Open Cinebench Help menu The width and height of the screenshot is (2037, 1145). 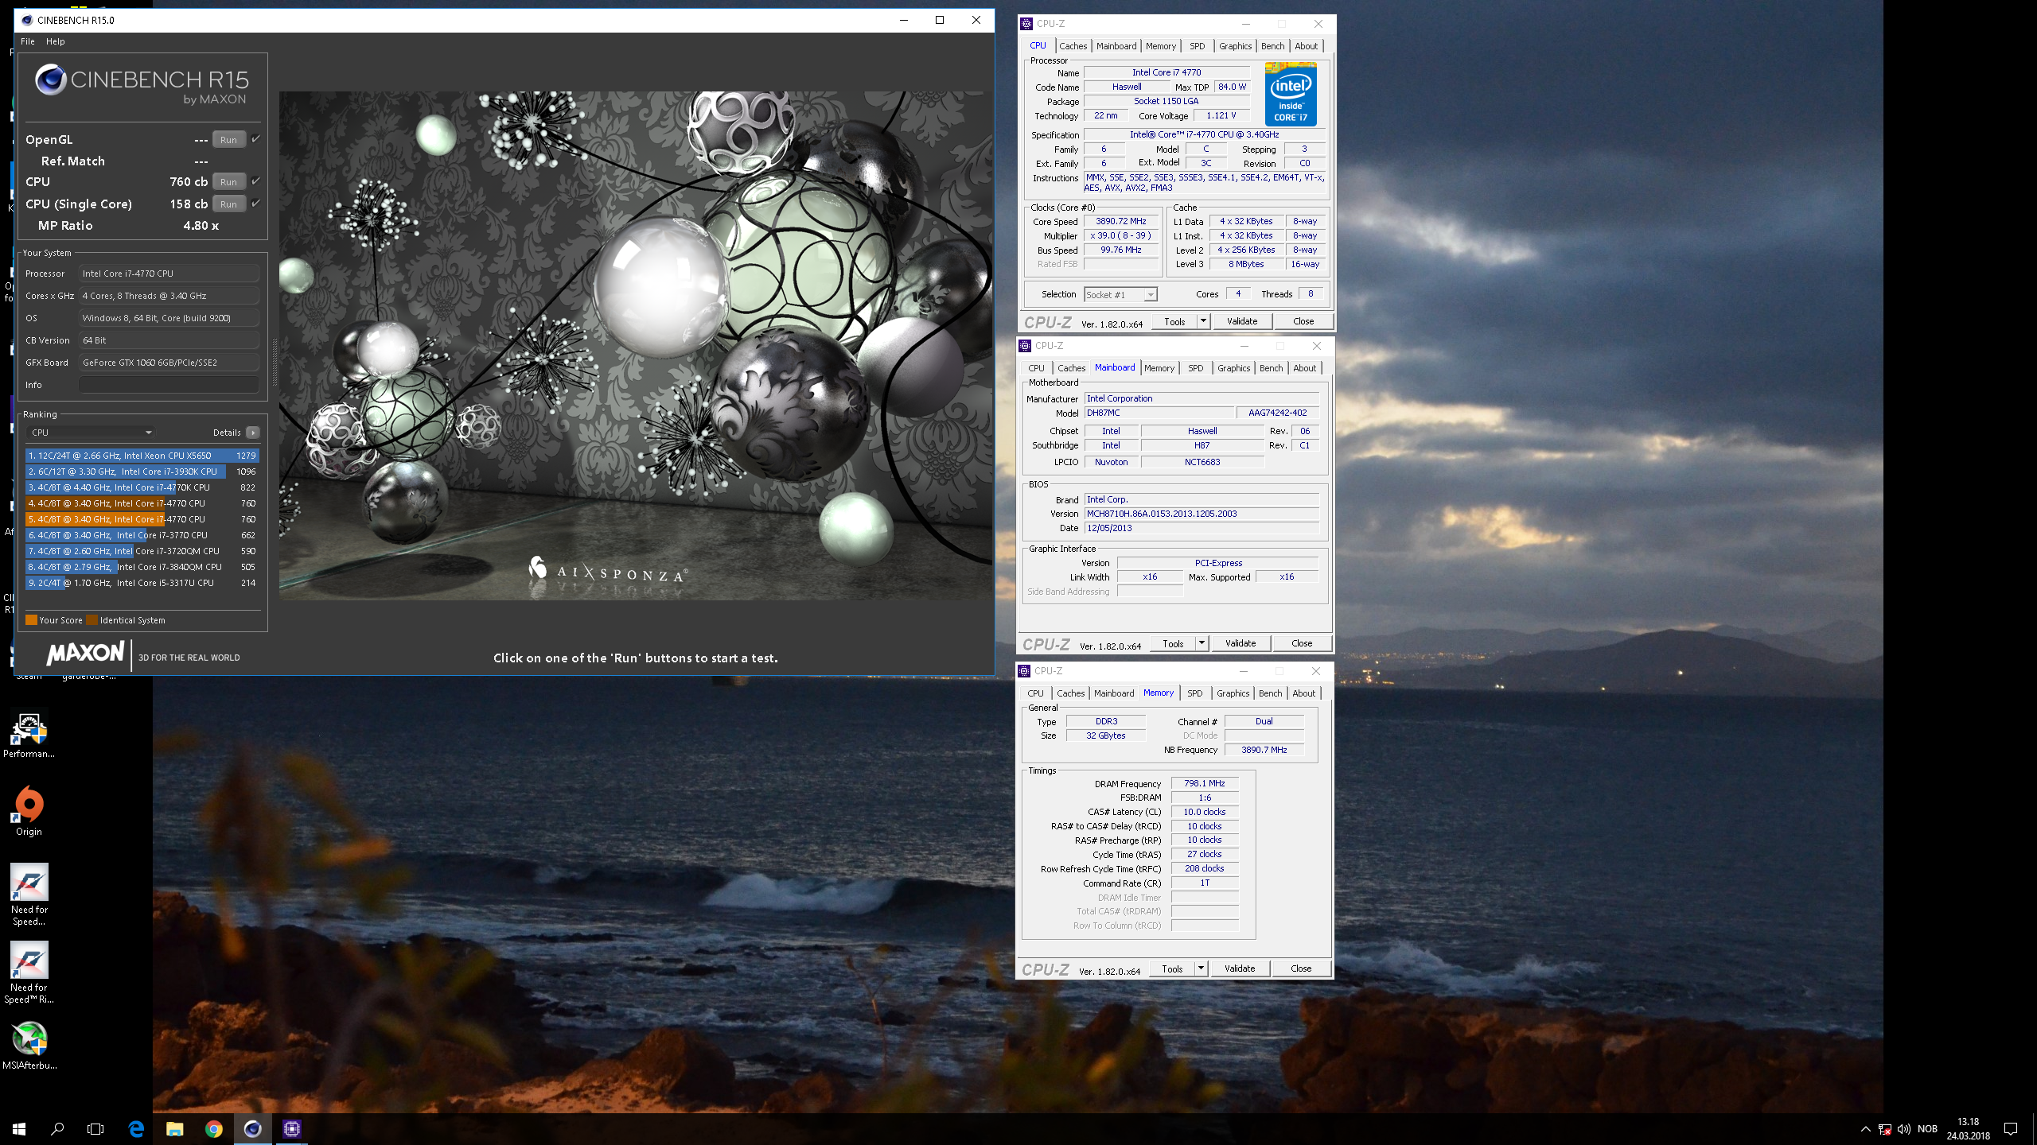click(55, 41)
